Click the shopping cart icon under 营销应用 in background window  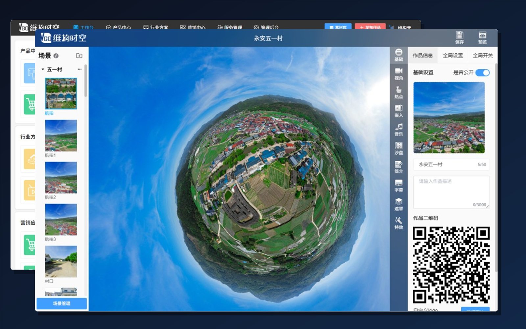click(30, 245)
